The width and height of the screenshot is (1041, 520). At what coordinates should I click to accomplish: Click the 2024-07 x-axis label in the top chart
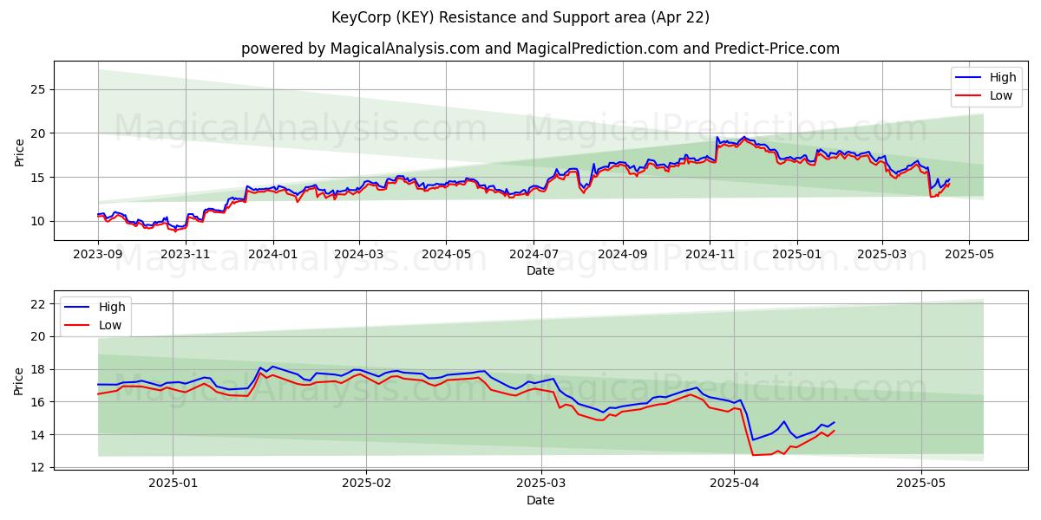point(533,255)
